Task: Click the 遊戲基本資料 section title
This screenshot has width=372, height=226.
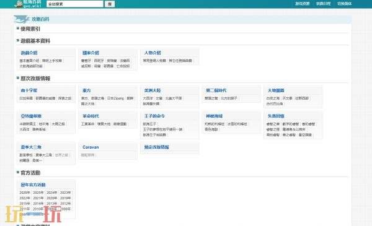Action: [35, 41]
